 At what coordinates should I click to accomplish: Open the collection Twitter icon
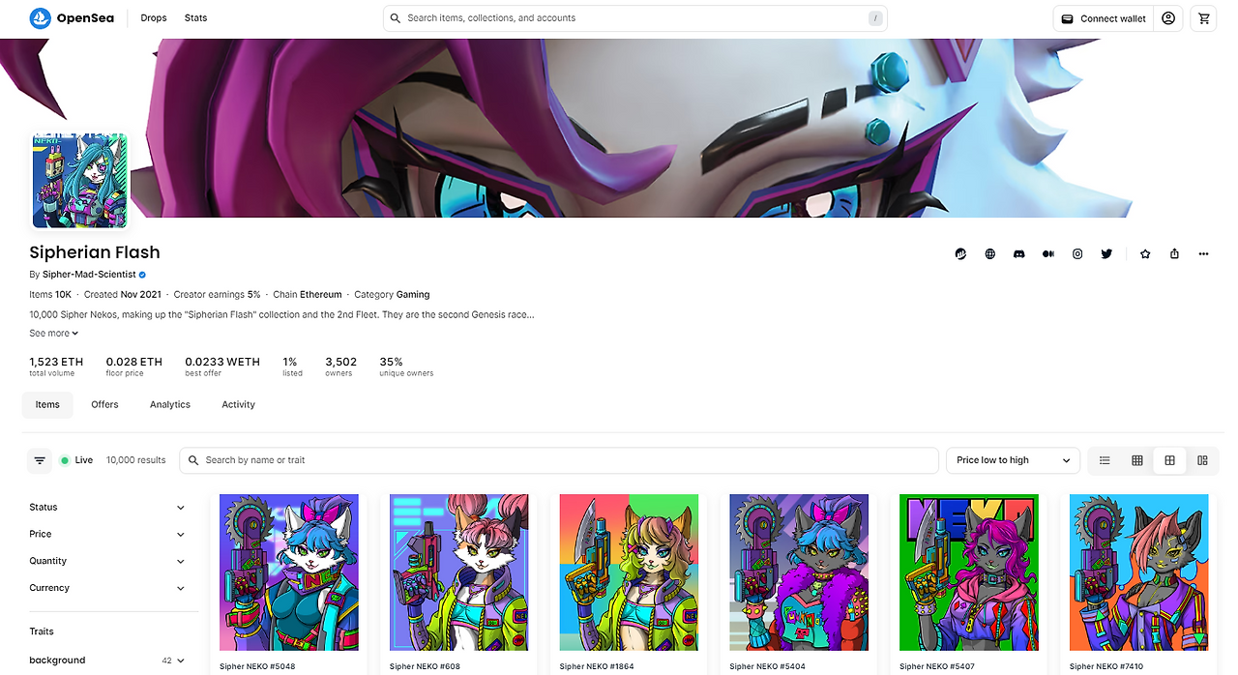(1106, 253)
